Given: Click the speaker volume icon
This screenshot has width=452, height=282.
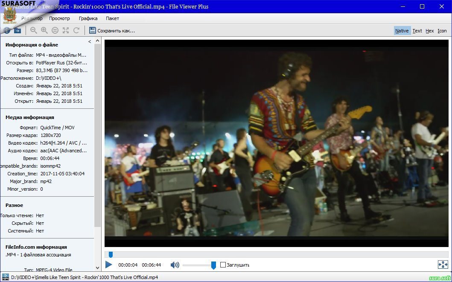Looking at the screenshot, I should [175, 265].
